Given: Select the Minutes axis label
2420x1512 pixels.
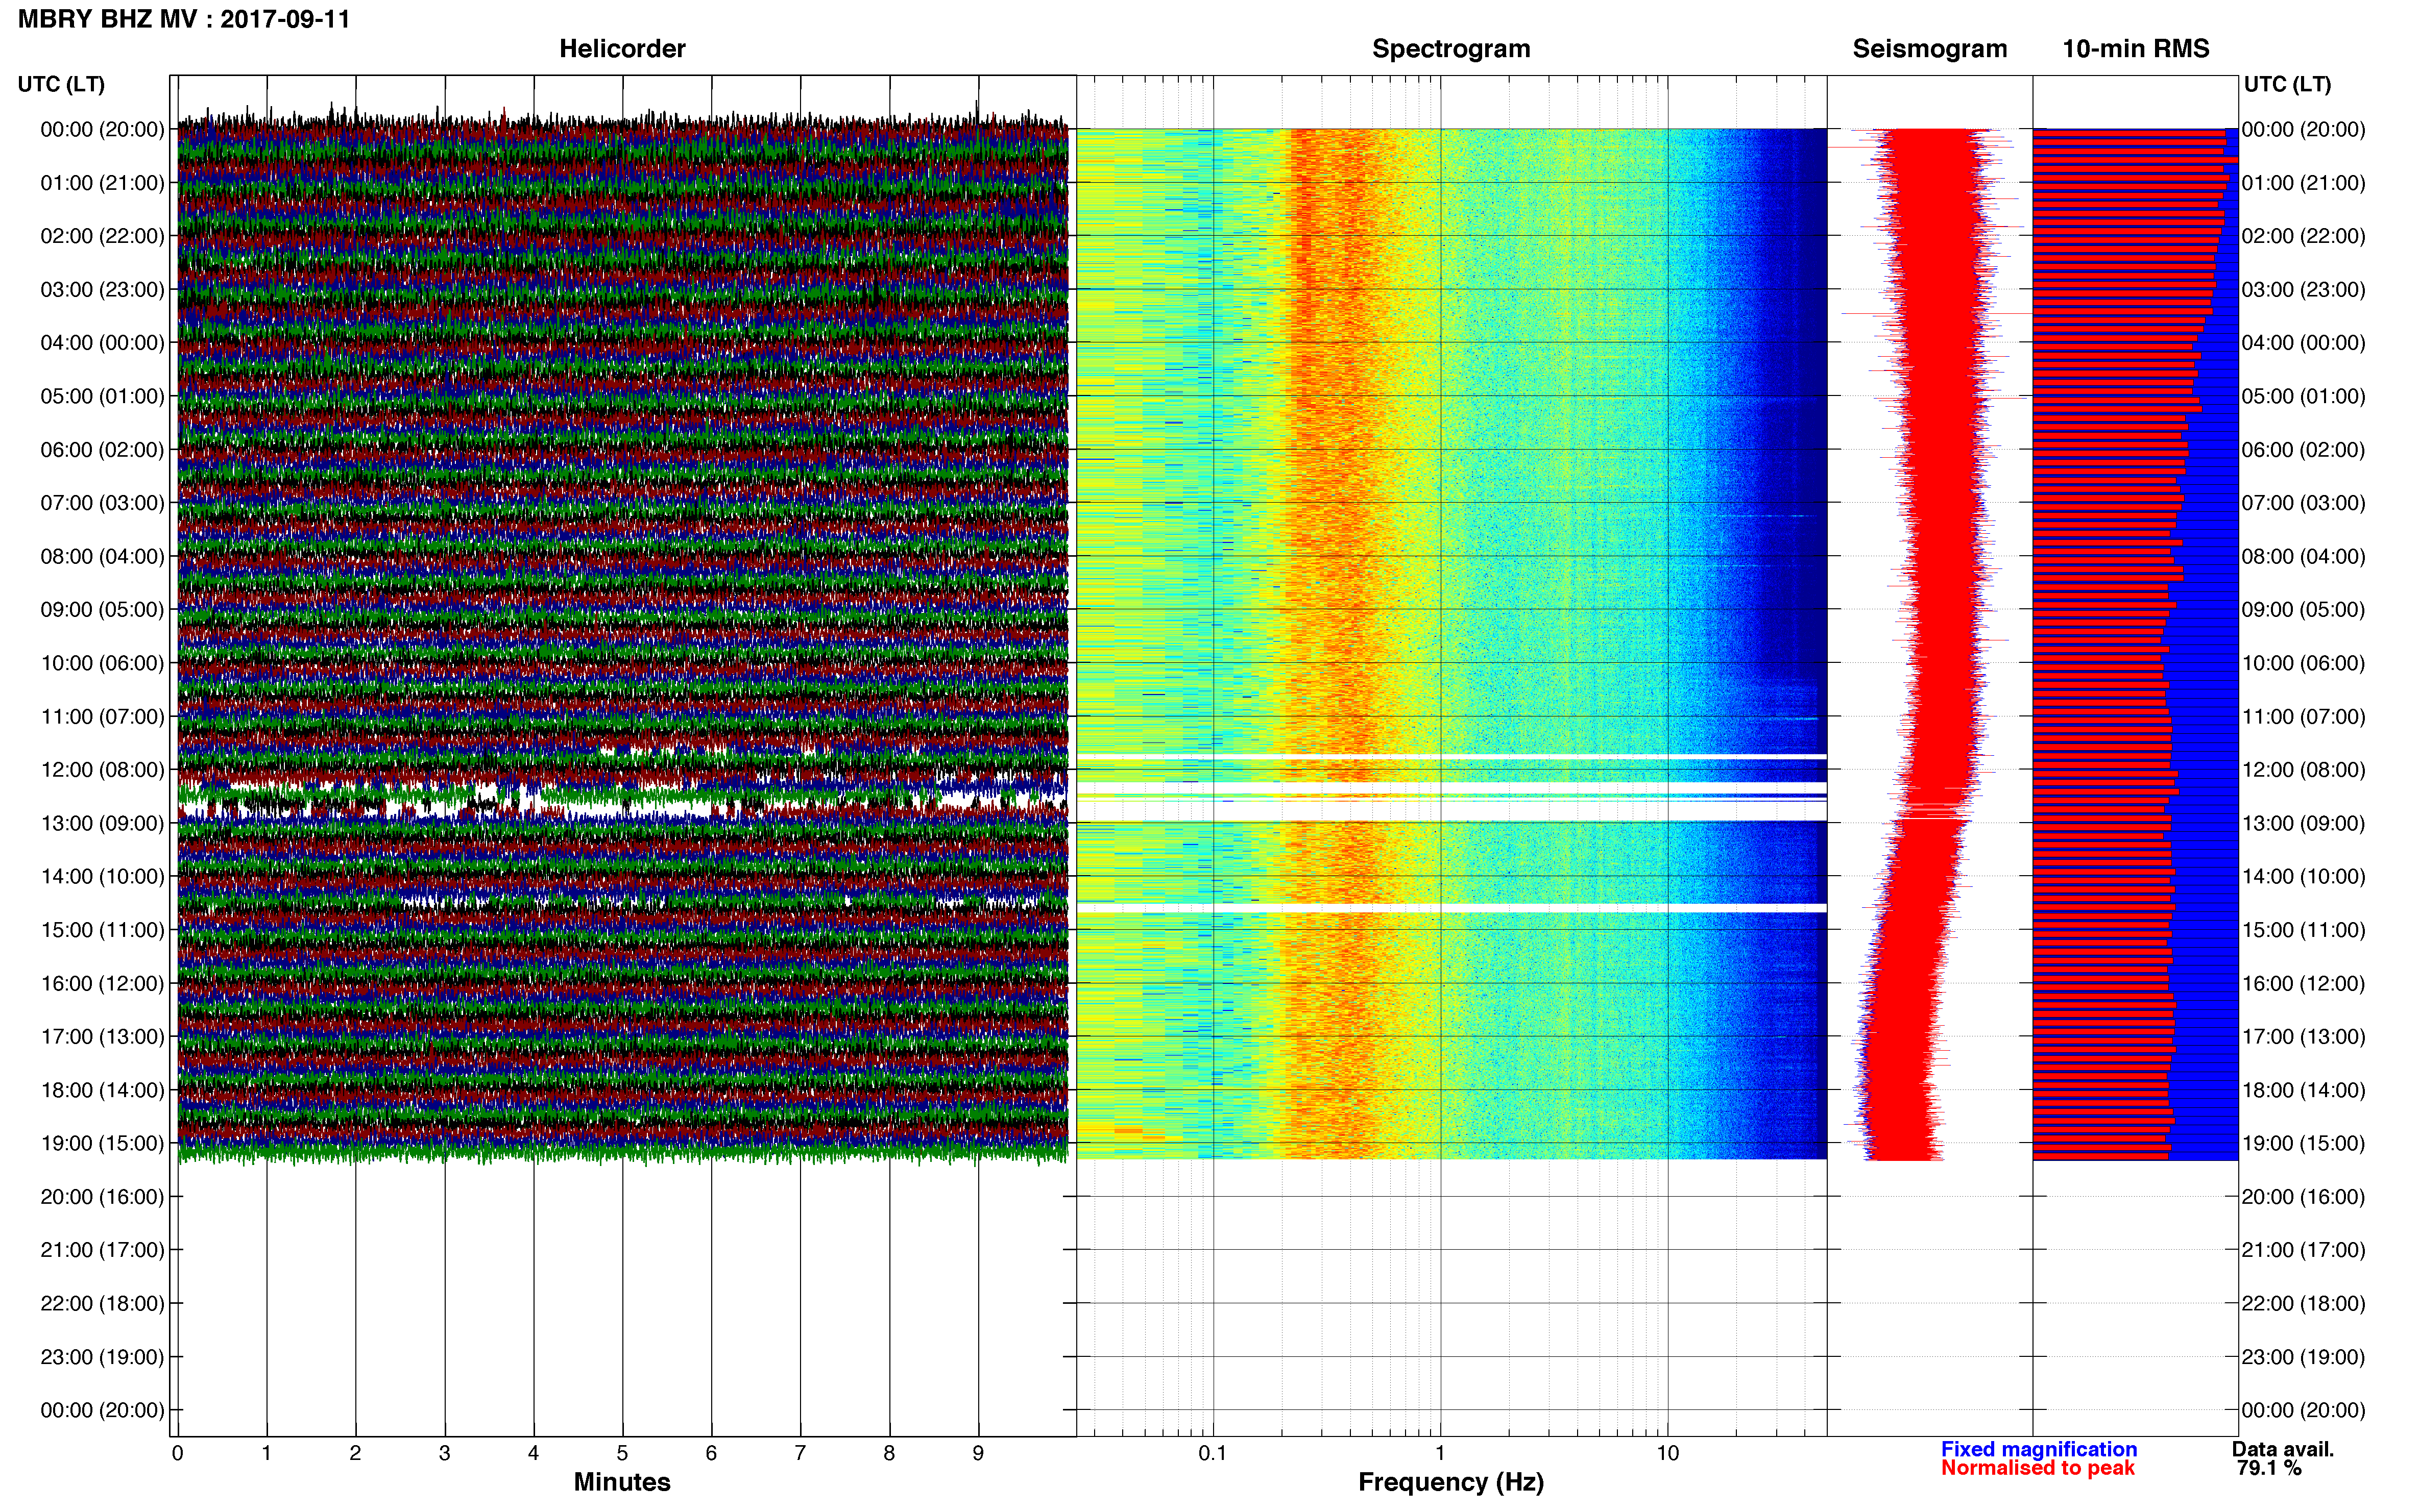Looking at the screenshot, I should coord(622,1482).
